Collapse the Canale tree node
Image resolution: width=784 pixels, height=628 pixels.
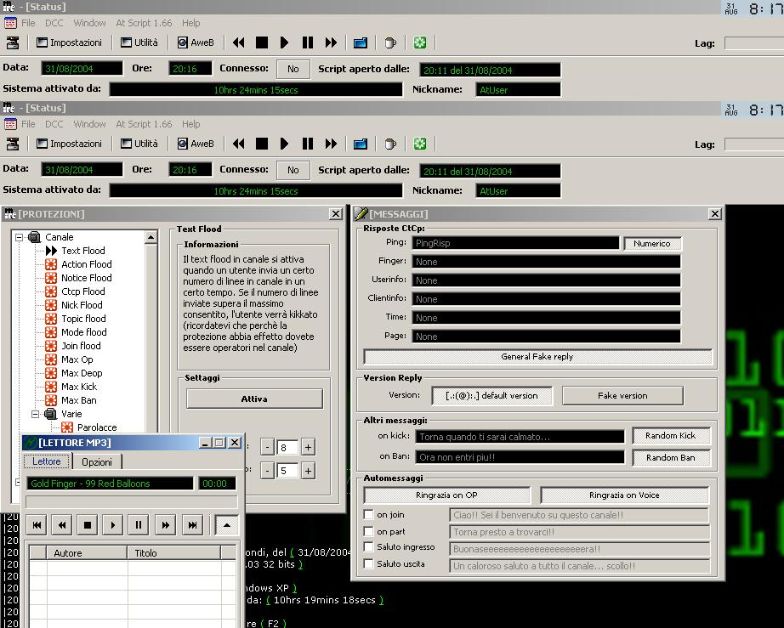point(19,237)
